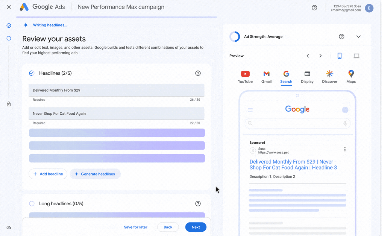Open help for Headlines section

click(x=198, y=73)
